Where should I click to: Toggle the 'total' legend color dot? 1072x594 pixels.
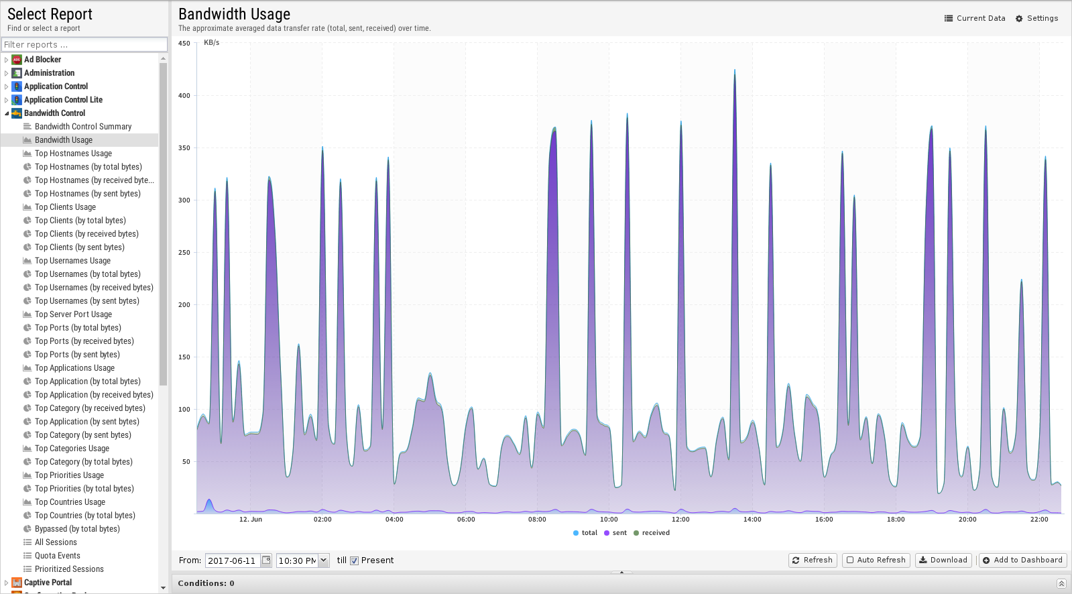(x=576, y=533)
